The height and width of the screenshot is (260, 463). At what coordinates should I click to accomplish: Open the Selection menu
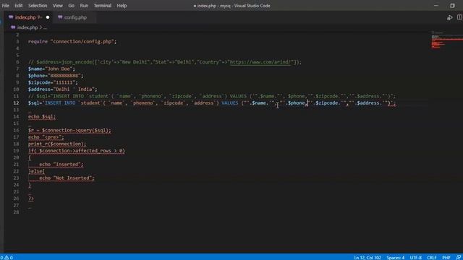click(x=38, y=6)
